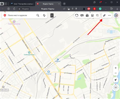Click the magnifier search button

38,15
